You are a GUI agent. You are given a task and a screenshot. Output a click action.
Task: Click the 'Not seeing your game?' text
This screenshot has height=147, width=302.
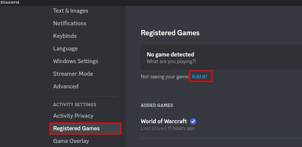pos(165,76)
